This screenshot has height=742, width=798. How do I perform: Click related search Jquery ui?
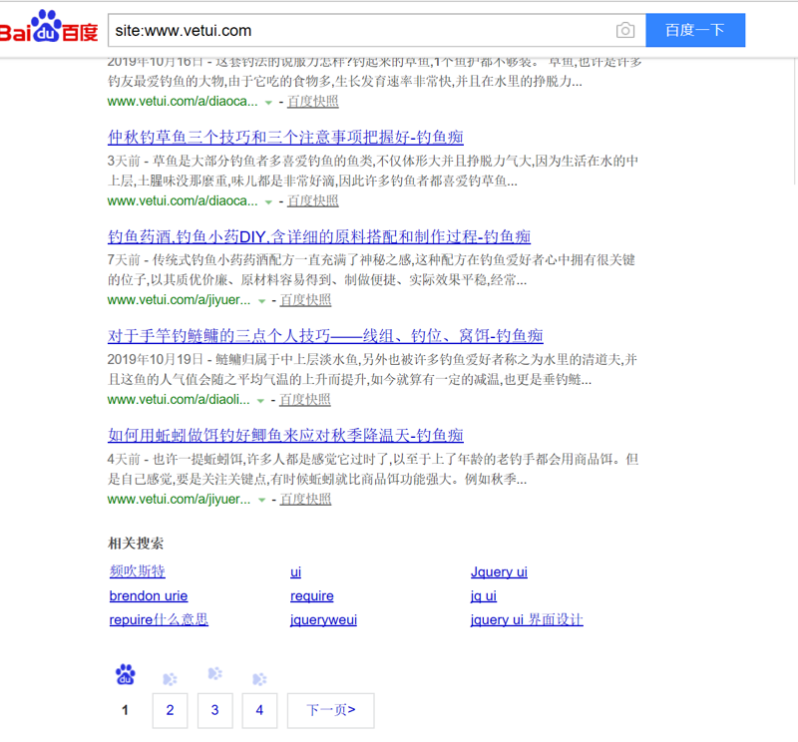[x=499, y=572]
